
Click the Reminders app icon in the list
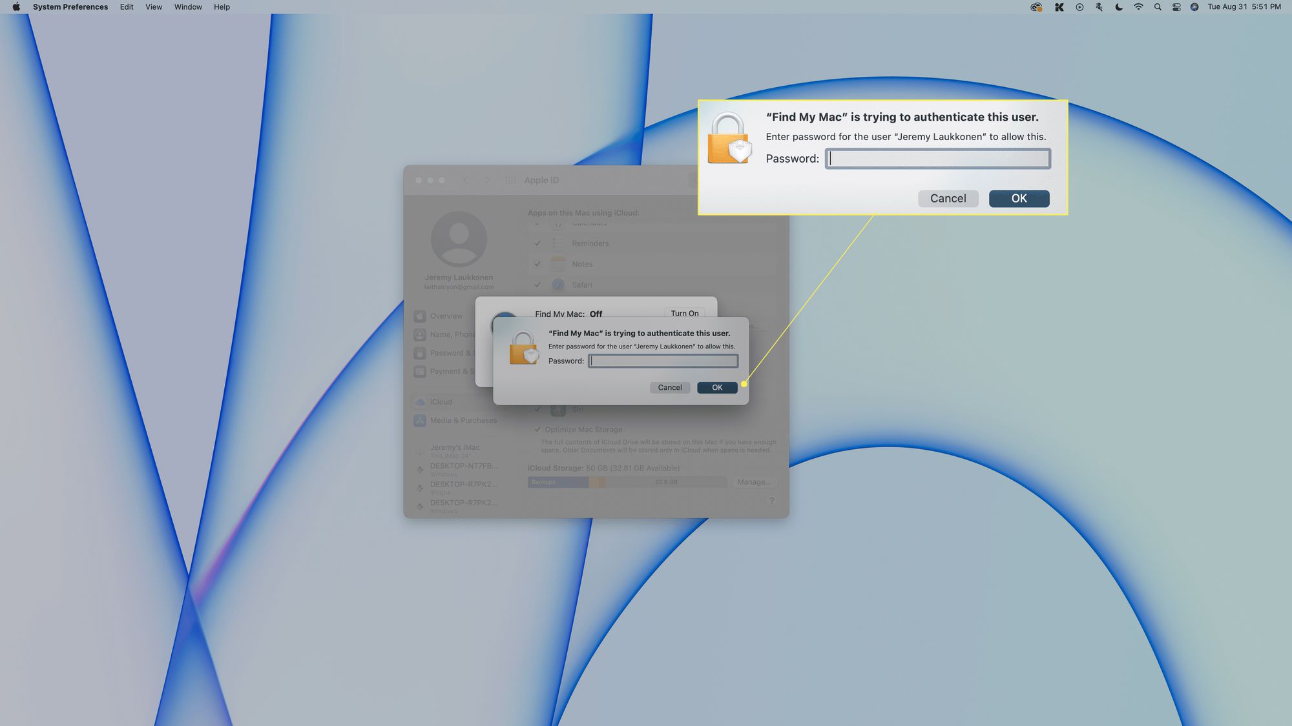[x=558, y=243]
